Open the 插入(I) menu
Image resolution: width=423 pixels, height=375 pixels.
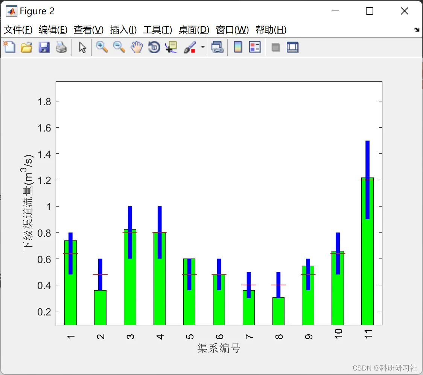click(123, 30)
